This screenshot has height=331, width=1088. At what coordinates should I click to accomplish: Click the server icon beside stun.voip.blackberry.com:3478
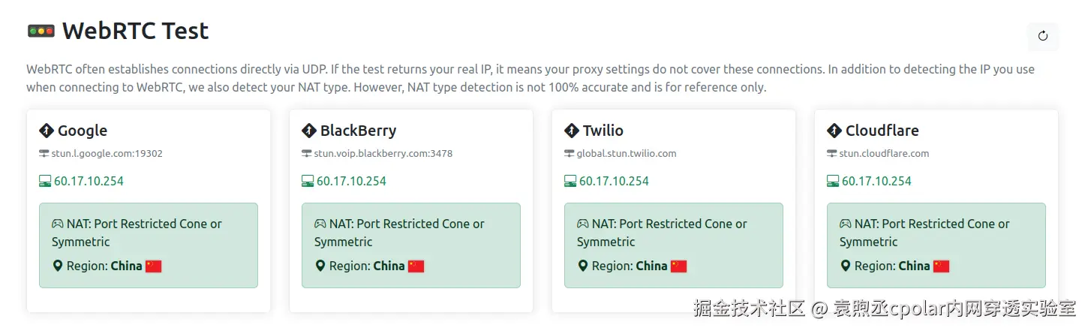[x=306, y=154]
